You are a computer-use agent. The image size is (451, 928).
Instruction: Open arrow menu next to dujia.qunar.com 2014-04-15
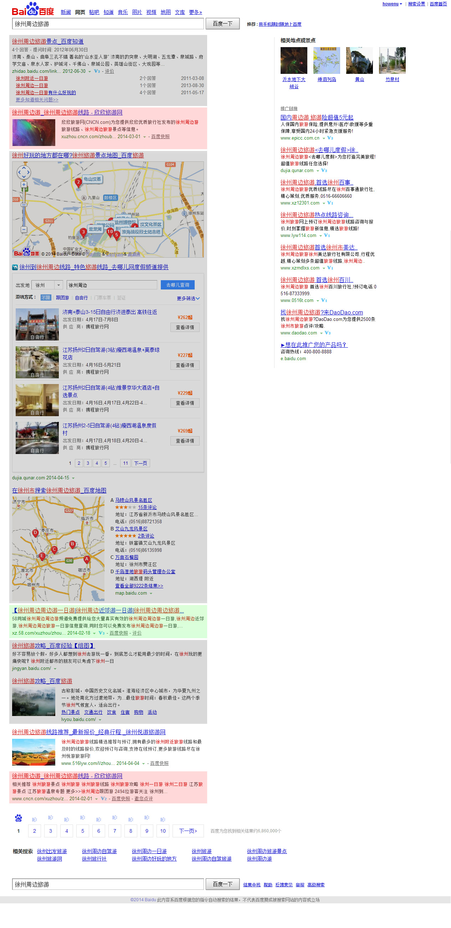(x=73, y=478)
